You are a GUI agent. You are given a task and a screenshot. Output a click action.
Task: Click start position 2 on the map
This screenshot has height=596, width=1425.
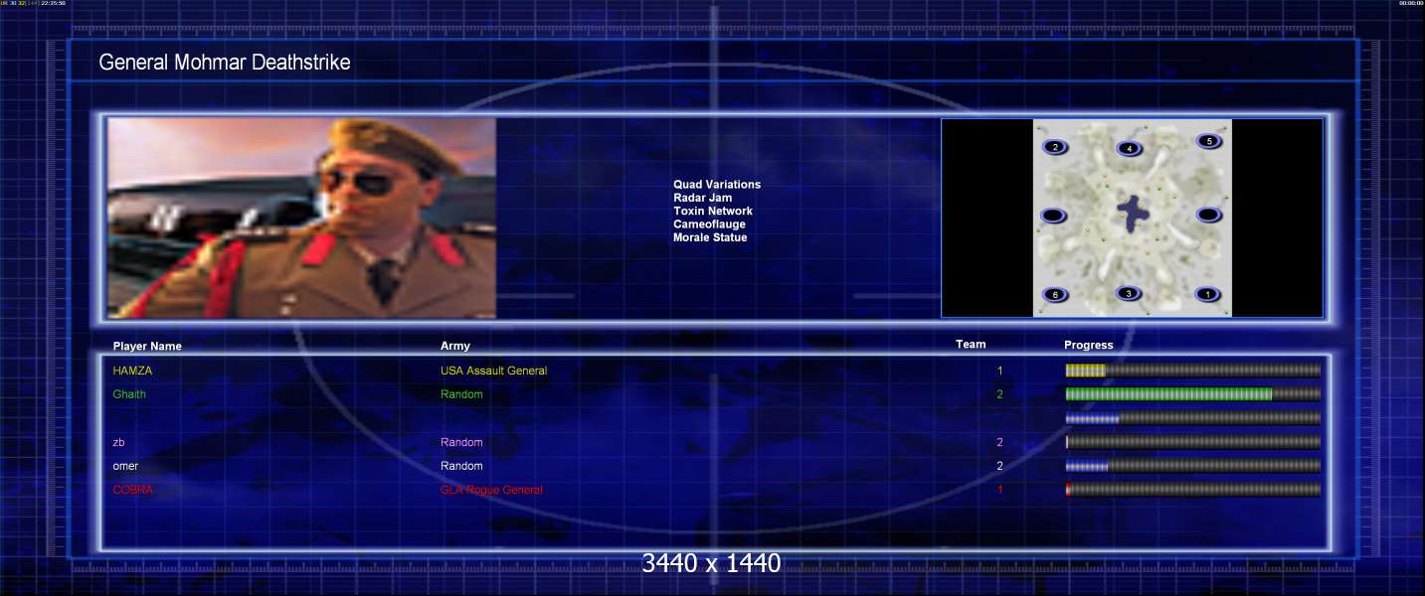tap(1055, 147)
